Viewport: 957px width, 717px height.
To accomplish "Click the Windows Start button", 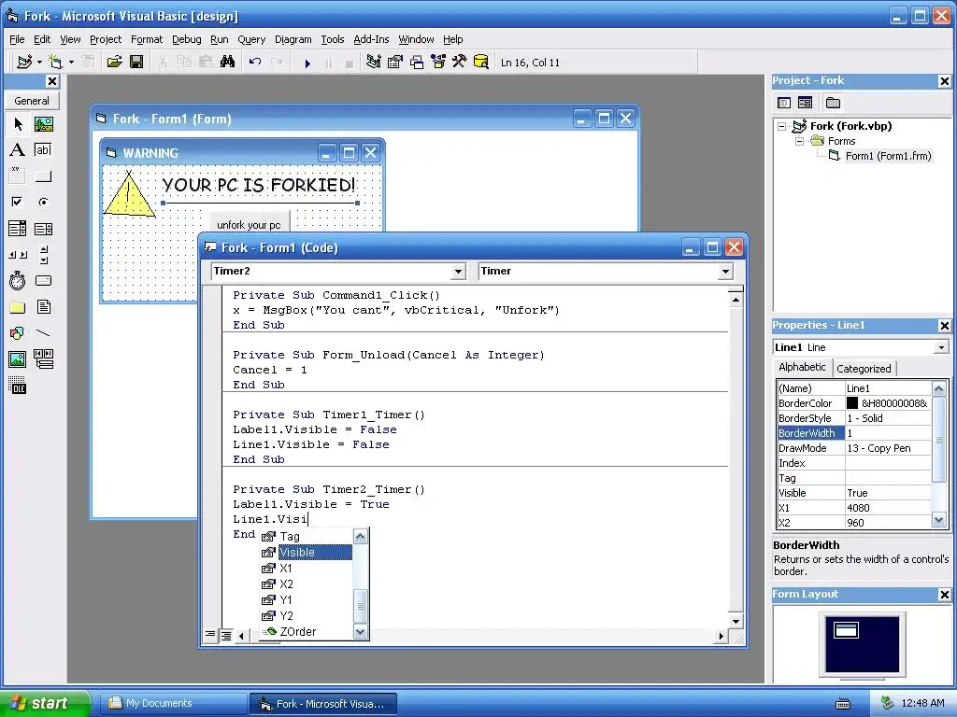I will pyautogui.click(x=46, y=703).
